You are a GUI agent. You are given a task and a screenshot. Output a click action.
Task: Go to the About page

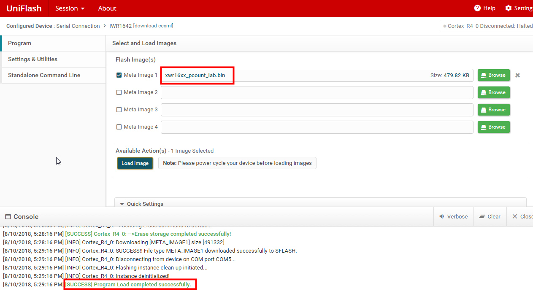coord(107,8)
